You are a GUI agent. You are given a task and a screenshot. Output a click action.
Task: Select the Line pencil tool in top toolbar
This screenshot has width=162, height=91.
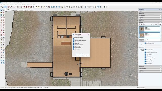[x=11, y=7]
